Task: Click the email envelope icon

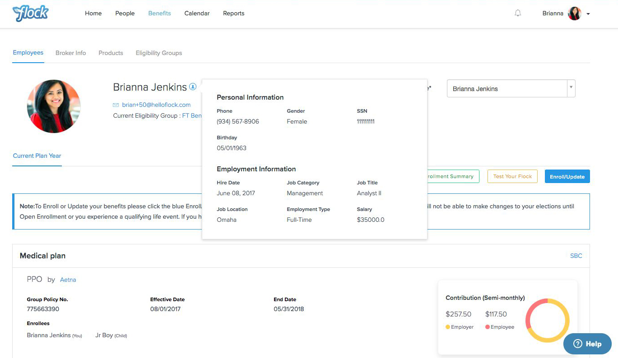Action: coord(116,105)
